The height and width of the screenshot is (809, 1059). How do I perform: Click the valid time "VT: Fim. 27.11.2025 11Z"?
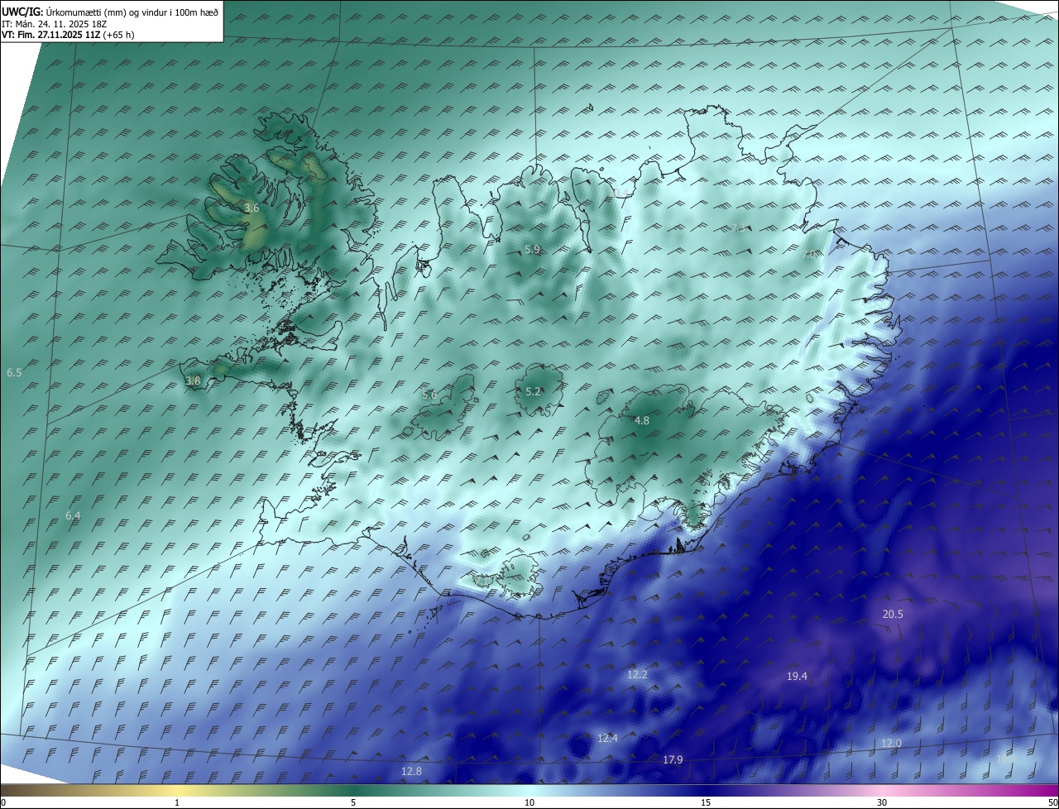(x=50, y=35)
